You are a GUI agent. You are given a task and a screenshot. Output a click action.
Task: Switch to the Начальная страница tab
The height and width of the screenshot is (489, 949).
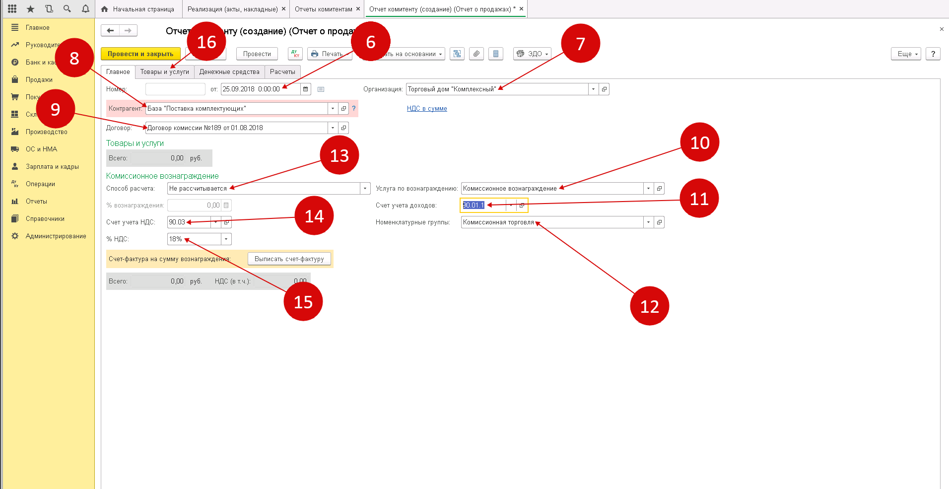click(x=137, y=9)
